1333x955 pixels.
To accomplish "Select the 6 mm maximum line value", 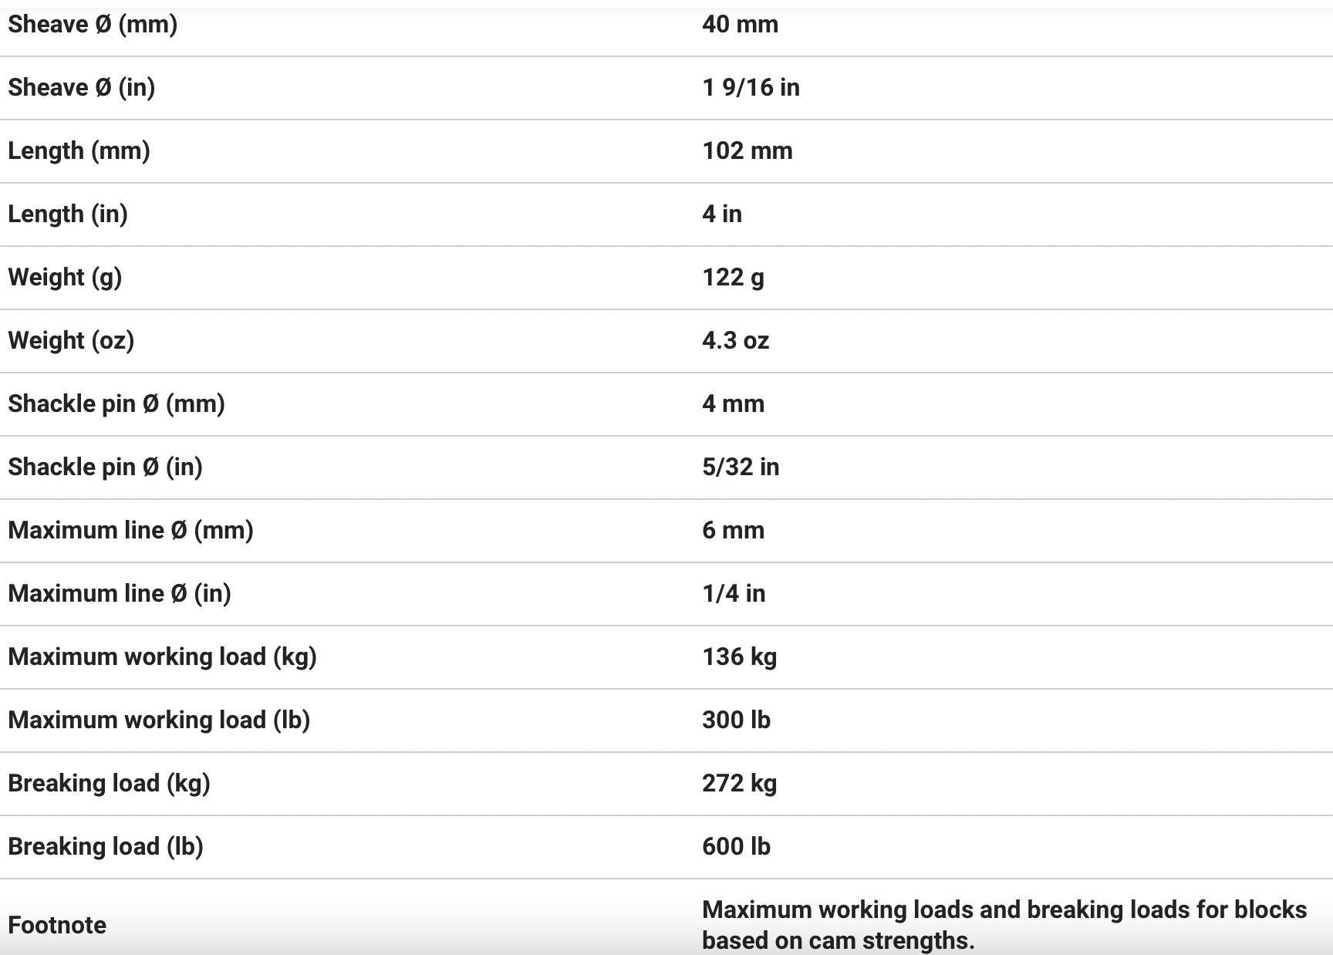I will click(733, 531).
